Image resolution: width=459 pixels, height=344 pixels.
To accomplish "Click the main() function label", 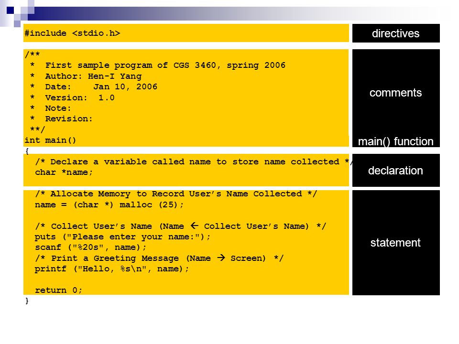I will pos(395,141).
